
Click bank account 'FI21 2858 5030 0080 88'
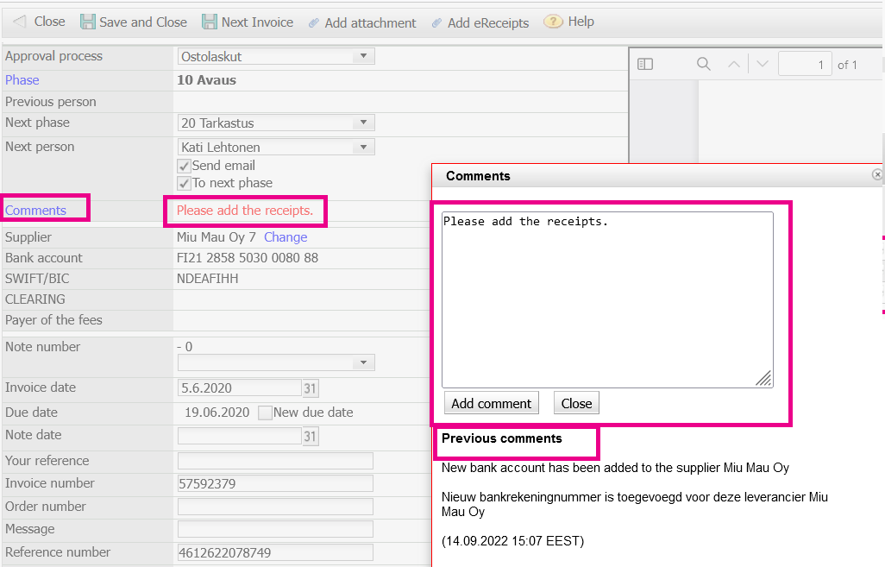click(248, 258)
